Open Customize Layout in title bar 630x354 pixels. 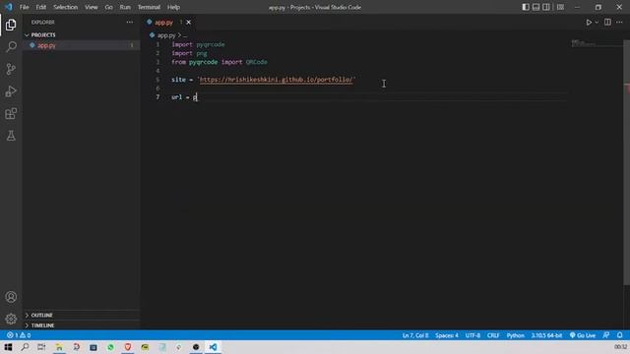pyautogui.click(x=560, y=7)
